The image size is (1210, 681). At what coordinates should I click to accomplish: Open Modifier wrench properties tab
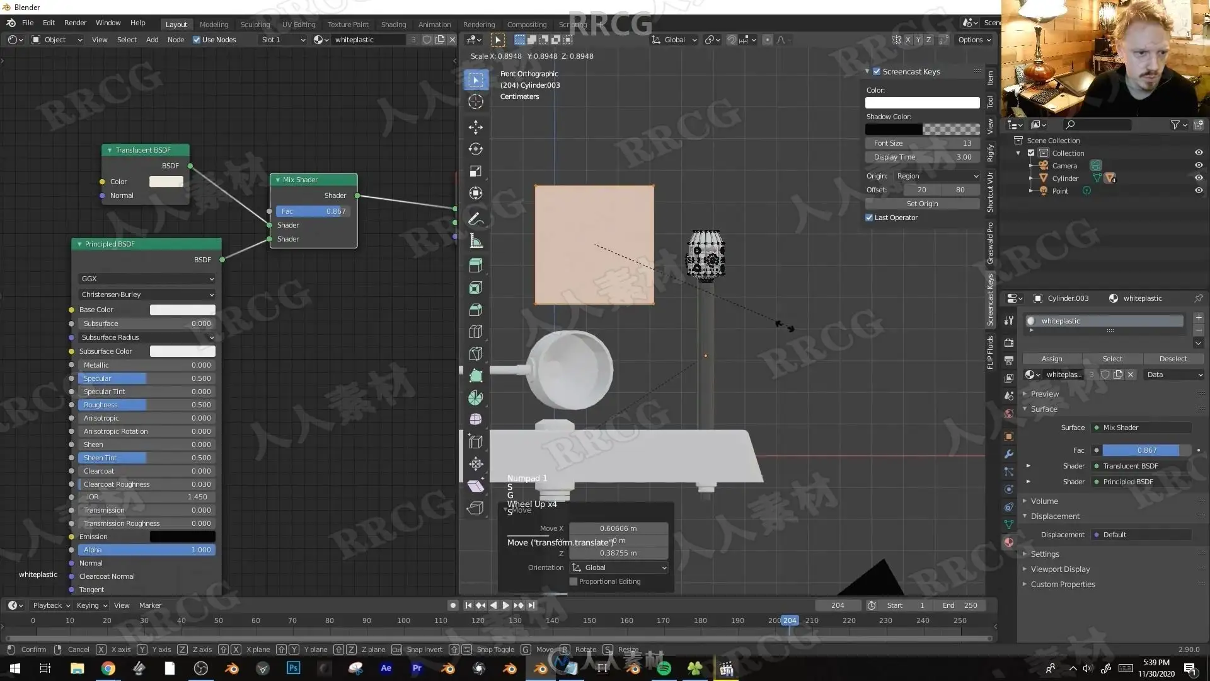(1009, 454)
